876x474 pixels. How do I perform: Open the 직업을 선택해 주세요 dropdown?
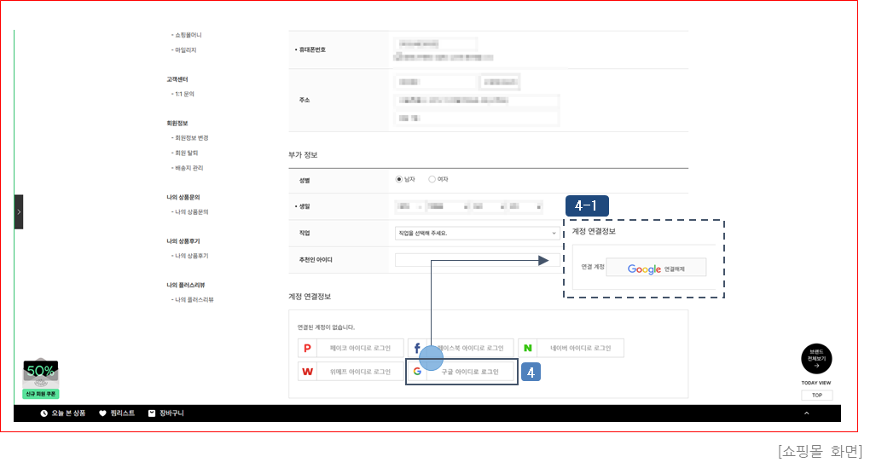pos(477,234)
